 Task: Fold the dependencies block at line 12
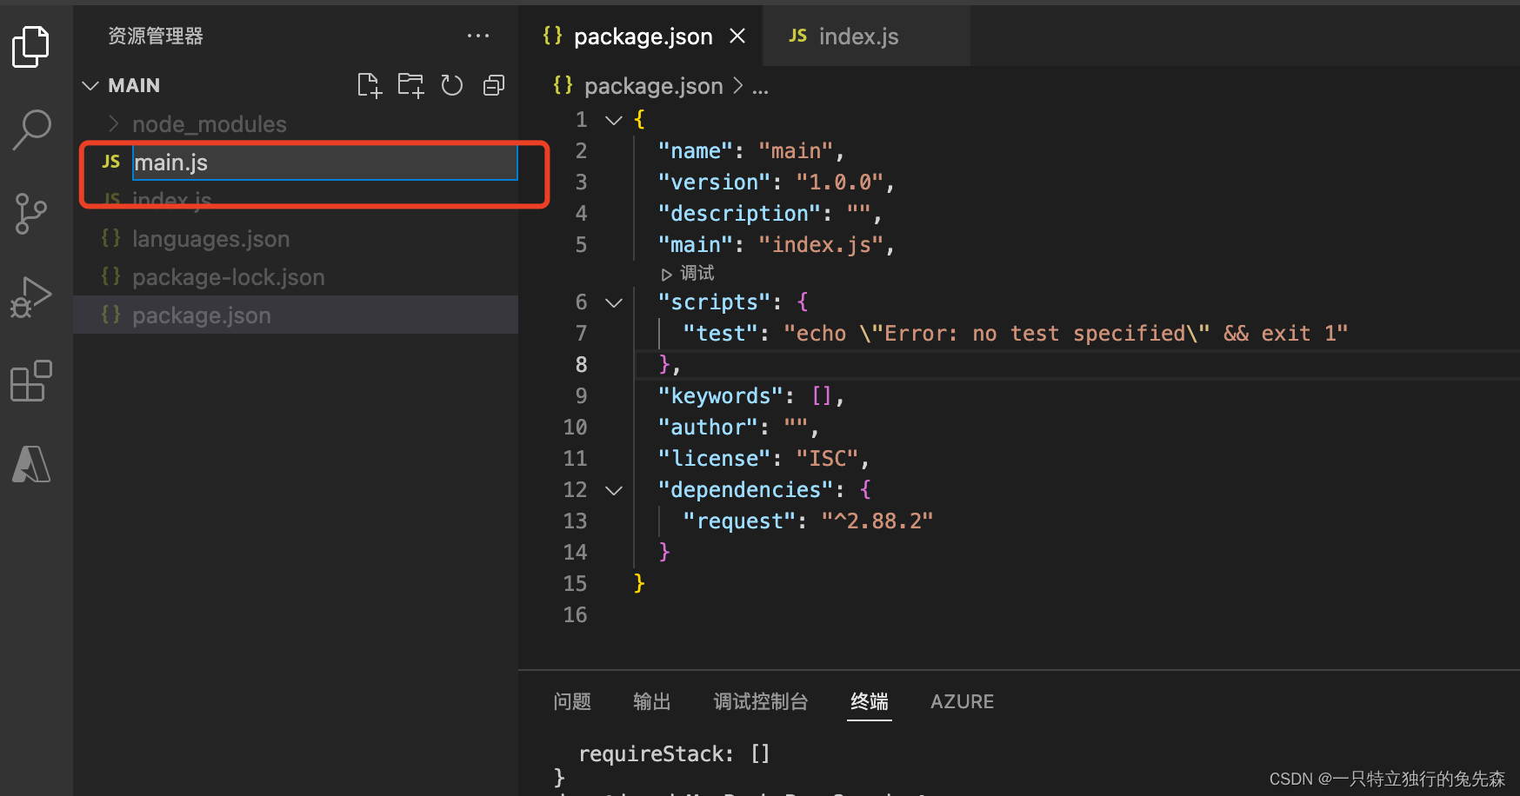(x=614, y=490)
